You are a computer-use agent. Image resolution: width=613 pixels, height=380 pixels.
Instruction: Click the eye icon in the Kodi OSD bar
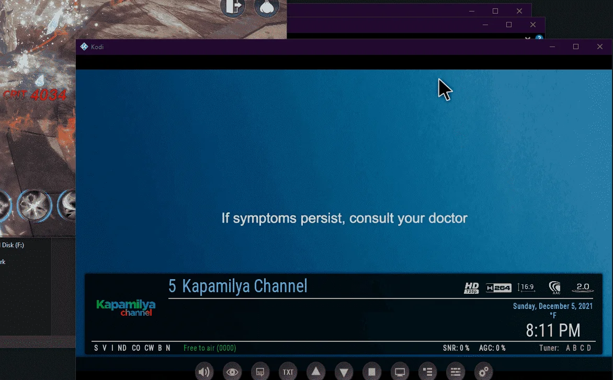232,372
